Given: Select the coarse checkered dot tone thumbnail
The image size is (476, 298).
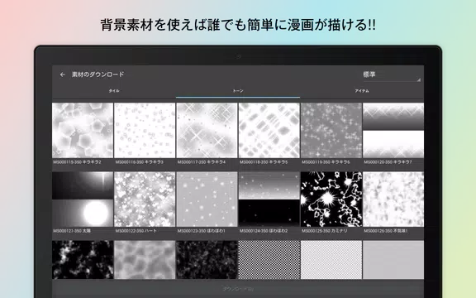Looking at the screenshot, I should 269,260.
